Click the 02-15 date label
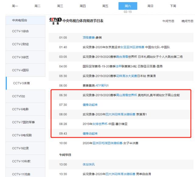This screenshot has width=195, height=177. click(128, 12)
